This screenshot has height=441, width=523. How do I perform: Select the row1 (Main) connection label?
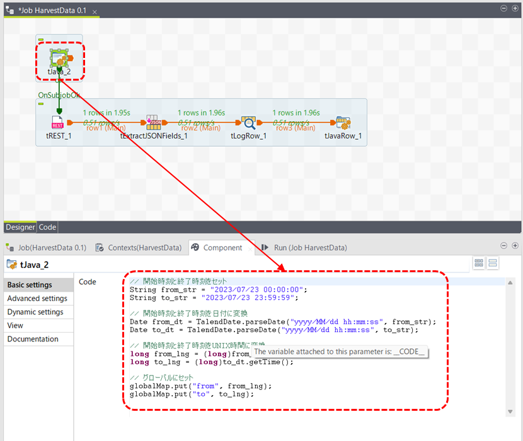click(x=106, y=128)
